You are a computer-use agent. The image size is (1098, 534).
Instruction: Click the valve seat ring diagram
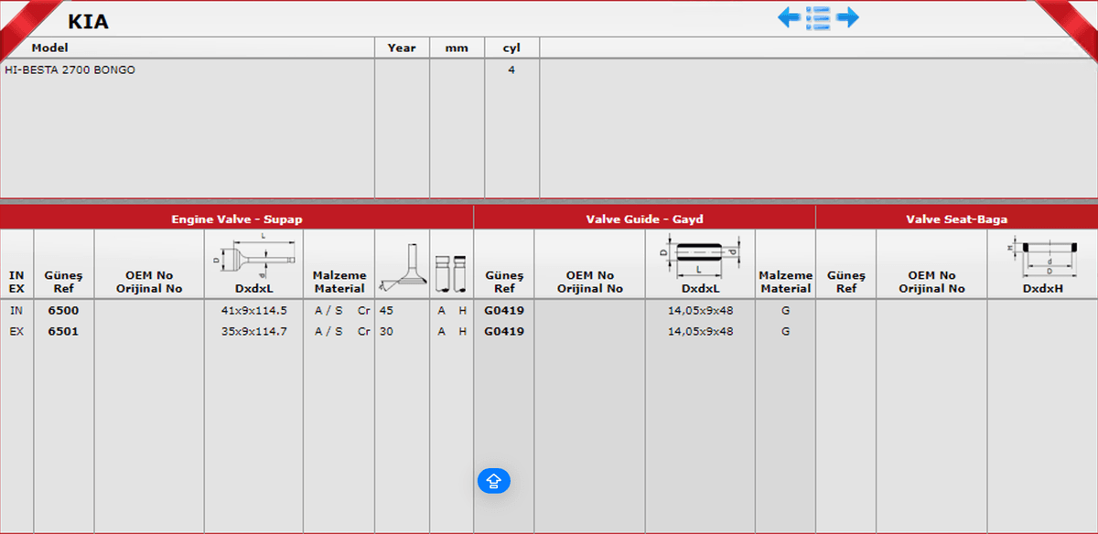coord(1042,255)
